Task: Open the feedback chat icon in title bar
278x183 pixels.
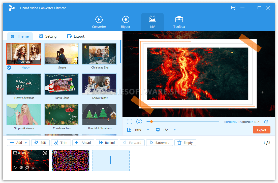Action: point(234,8)
